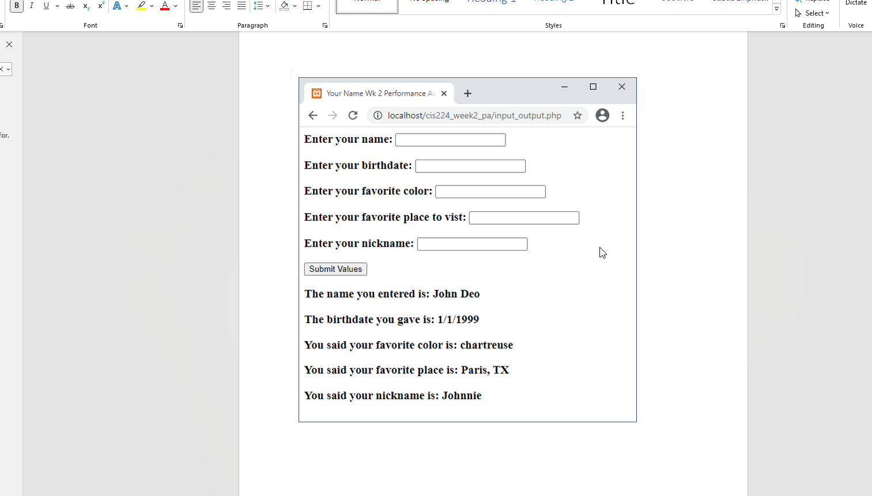Open the underline style dropdown arrow
The width and height of the screenshot is (872, 496).
pyautogui.click(x=57, y=6)
